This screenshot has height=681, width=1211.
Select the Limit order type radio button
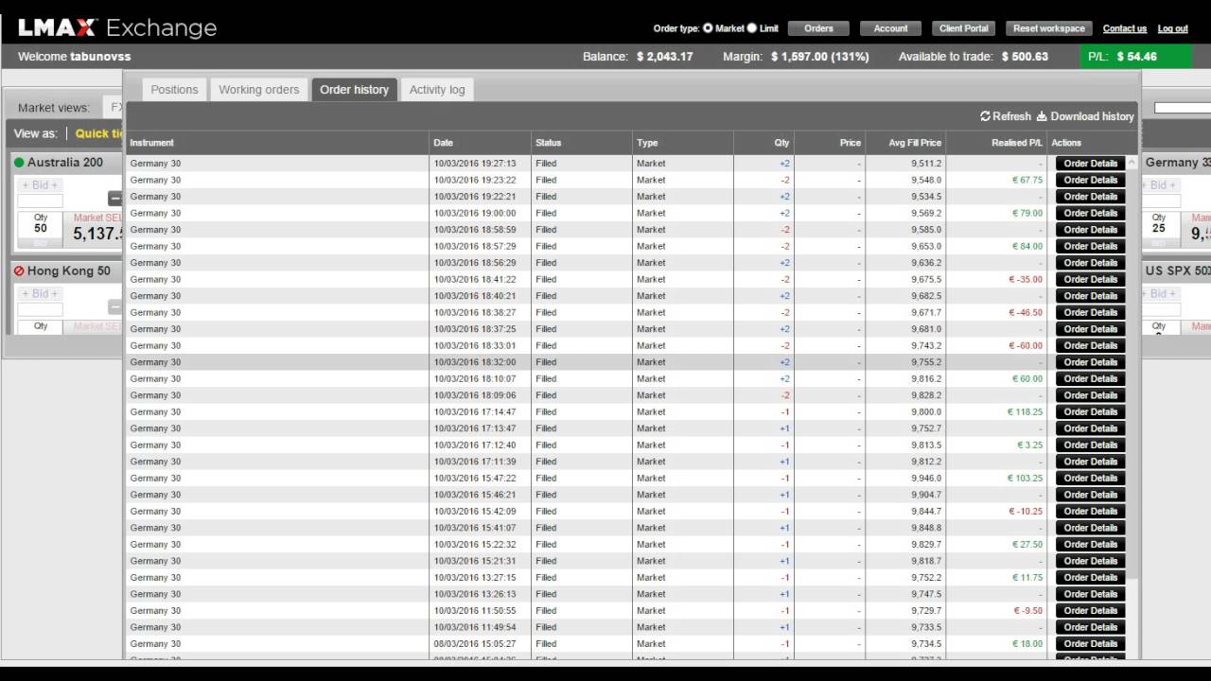(752, 28)
